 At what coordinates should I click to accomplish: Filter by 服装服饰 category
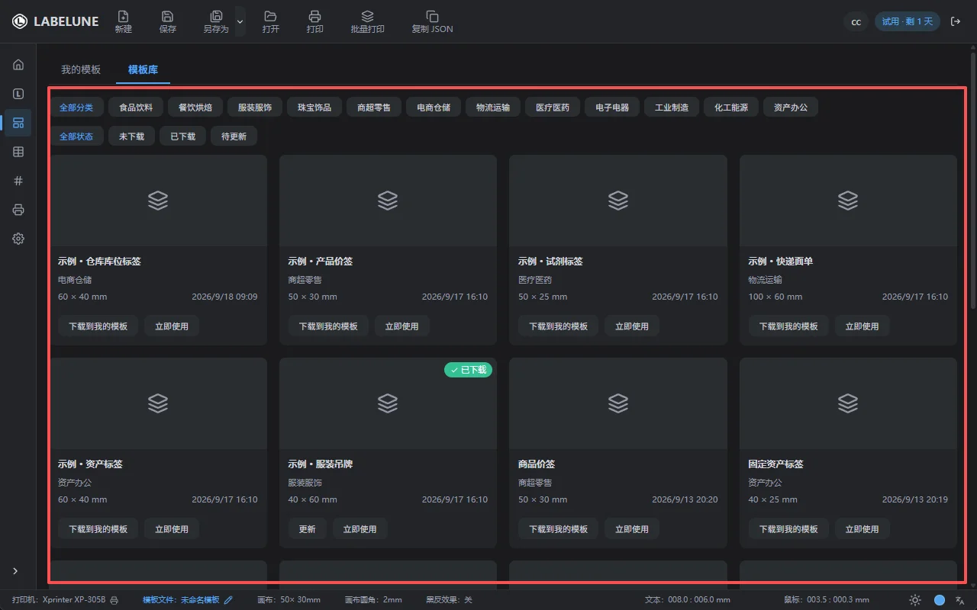(x=255, y=108)
